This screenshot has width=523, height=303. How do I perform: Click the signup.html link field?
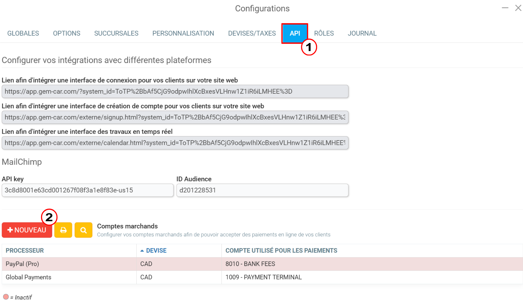point(175,117)
